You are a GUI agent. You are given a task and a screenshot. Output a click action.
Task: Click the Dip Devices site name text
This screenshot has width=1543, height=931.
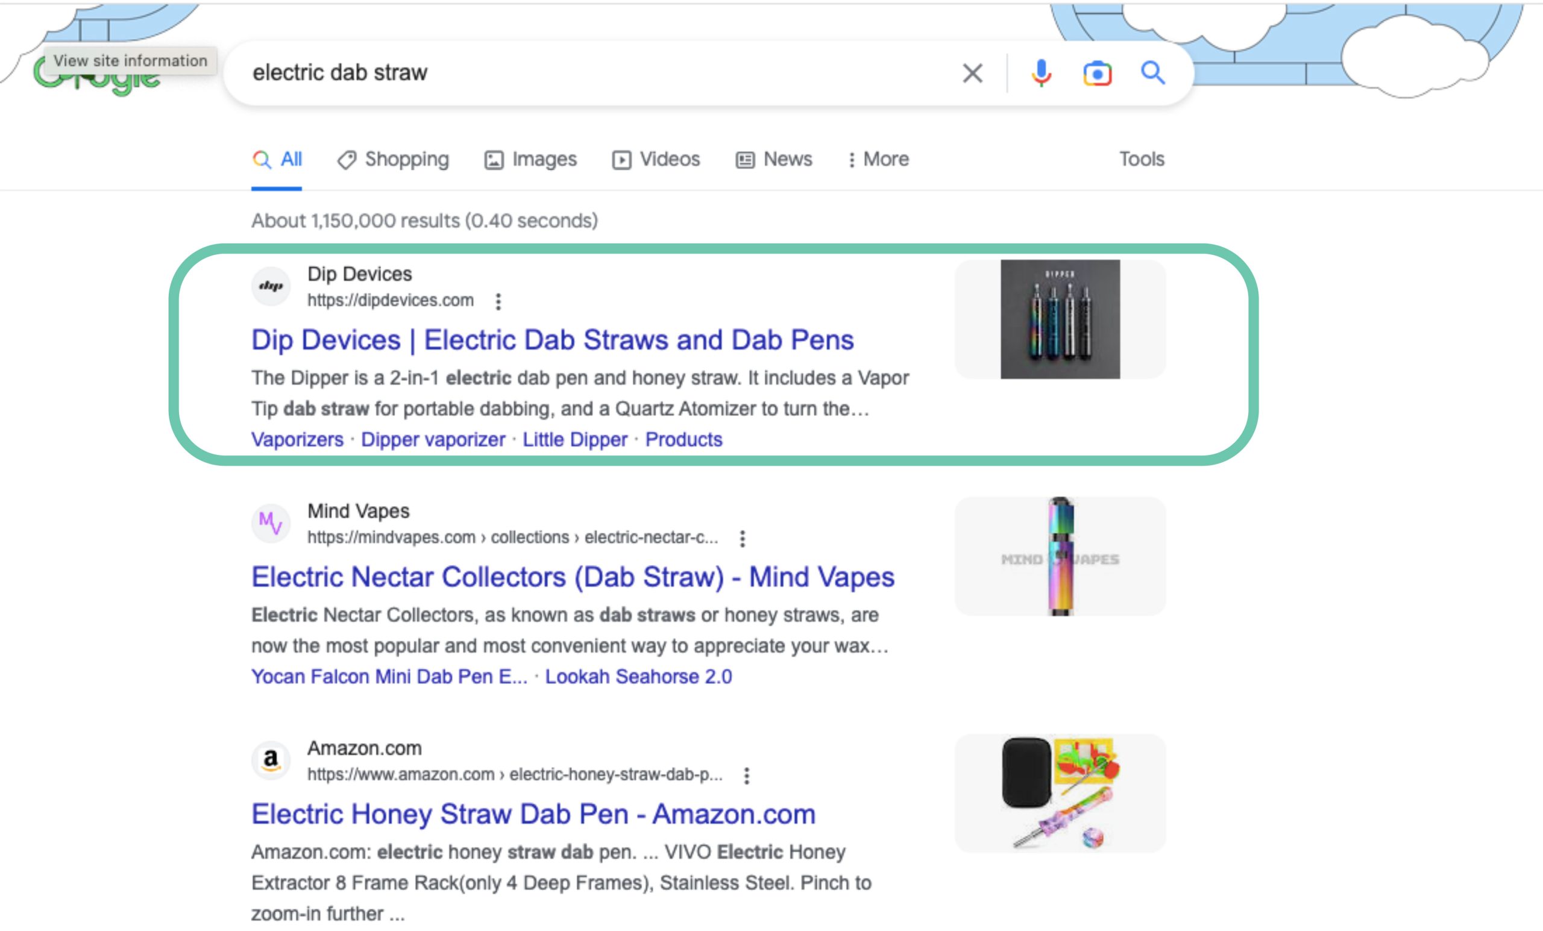tap(359, 274)
